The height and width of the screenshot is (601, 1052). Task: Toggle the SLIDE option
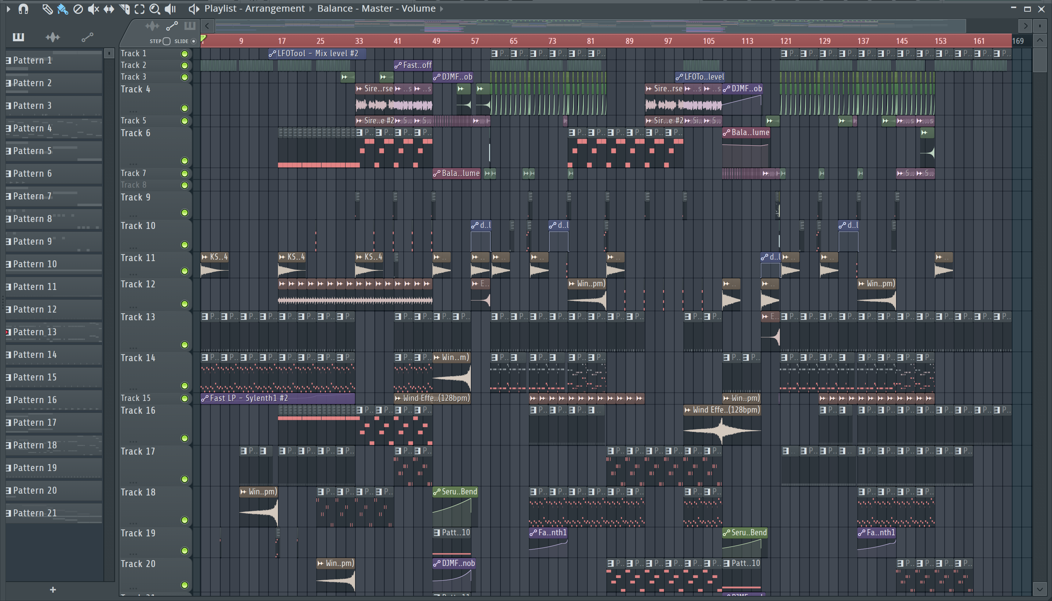[x=193, y=41]
